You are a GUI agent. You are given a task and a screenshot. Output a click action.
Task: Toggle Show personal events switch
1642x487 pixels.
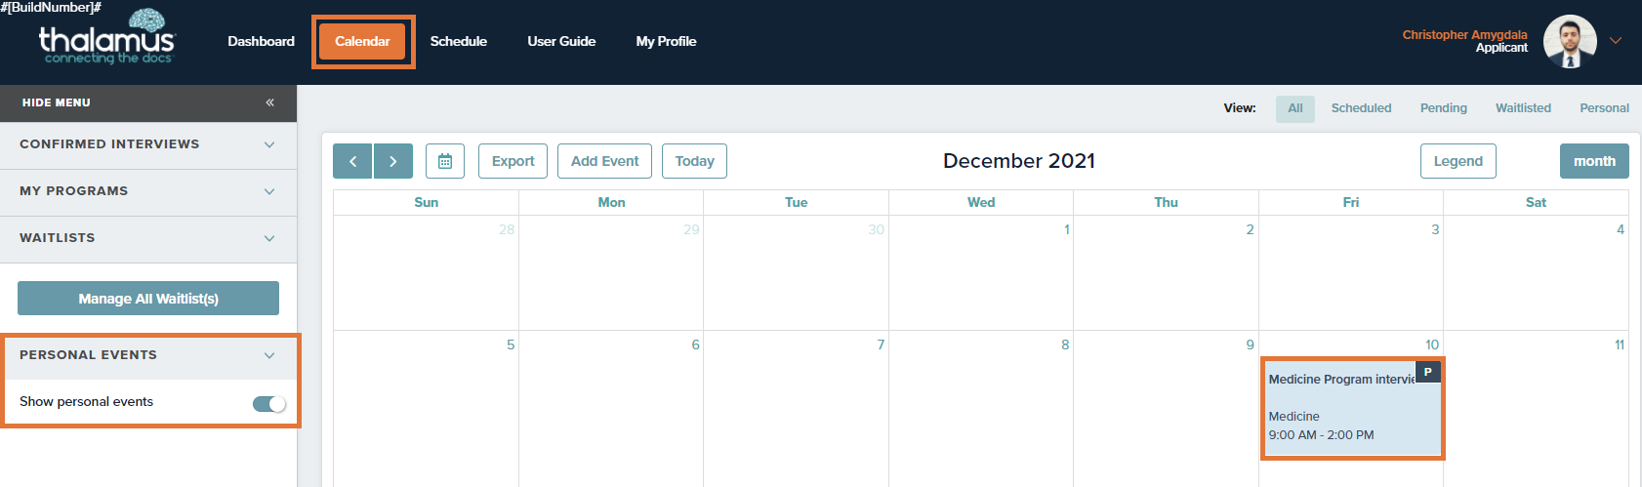269,403
